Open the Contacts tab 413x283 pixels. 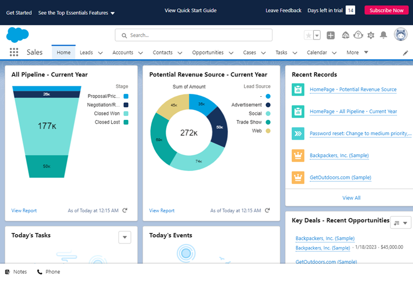click(162, 53)
